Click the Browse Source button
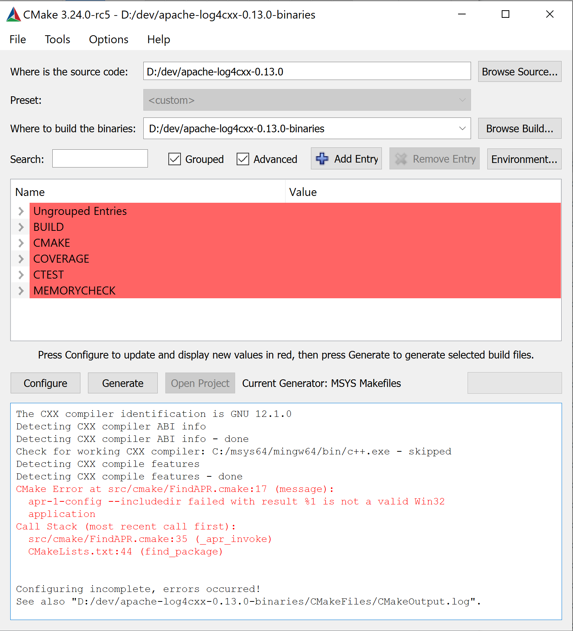This screenshot has height=631, width=573. pos(520,72)
